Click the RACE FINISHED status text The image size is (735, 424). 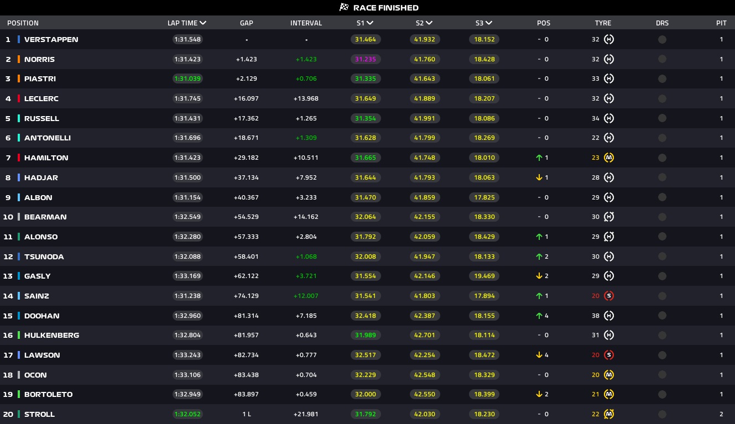[386, 8]
